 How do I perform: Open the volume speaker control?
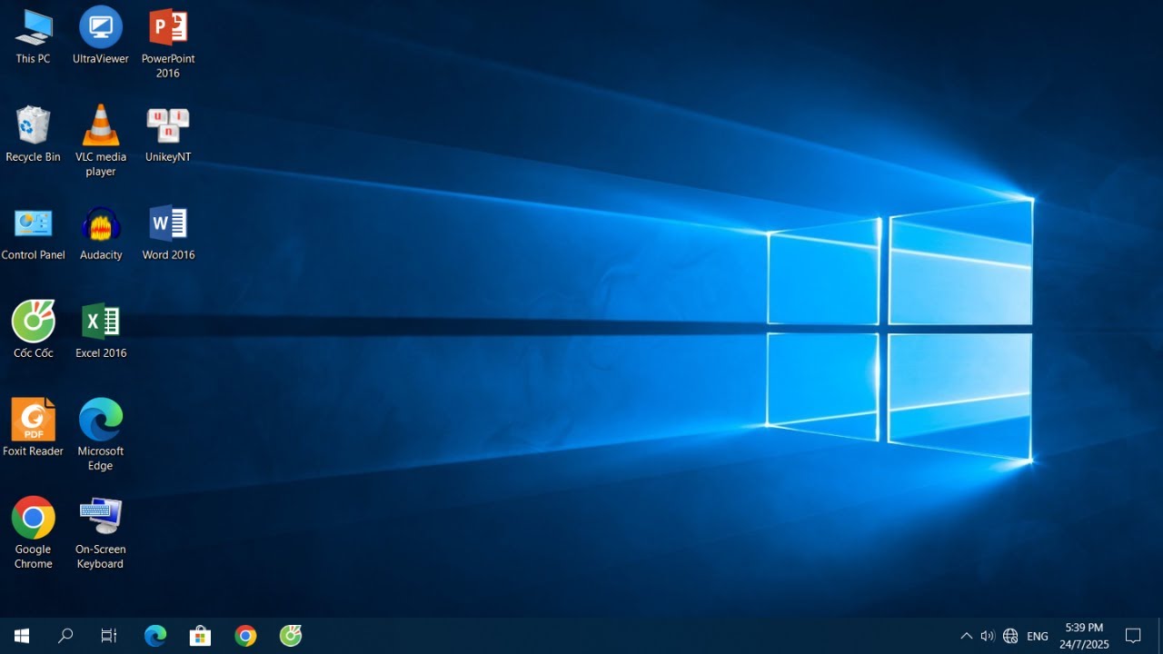(988, 636)
